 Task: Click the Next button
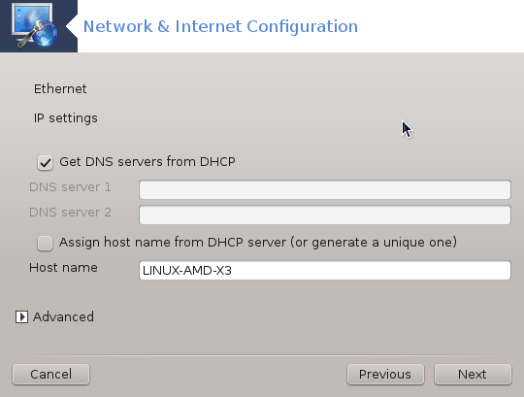tap(473, 375)
